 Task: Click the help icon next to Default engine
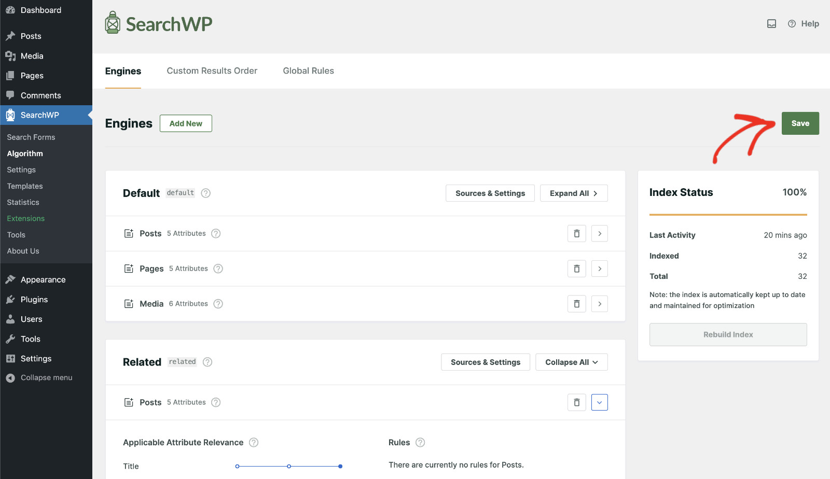(206, 193)
